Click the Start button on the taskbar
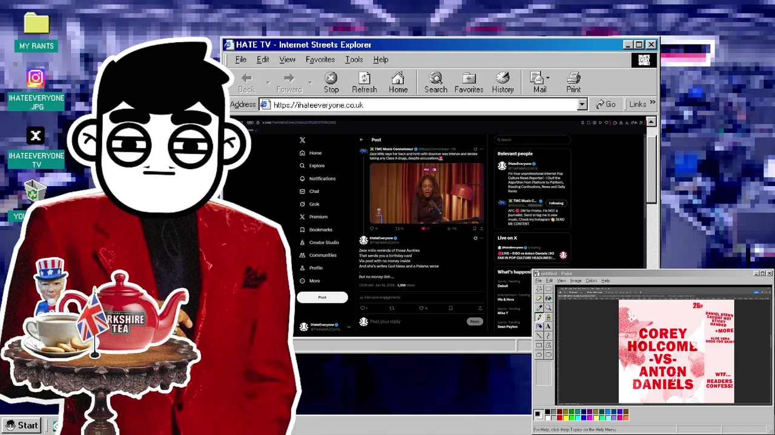The height and width of the screenshot is (435, 775). click(22, 425)
